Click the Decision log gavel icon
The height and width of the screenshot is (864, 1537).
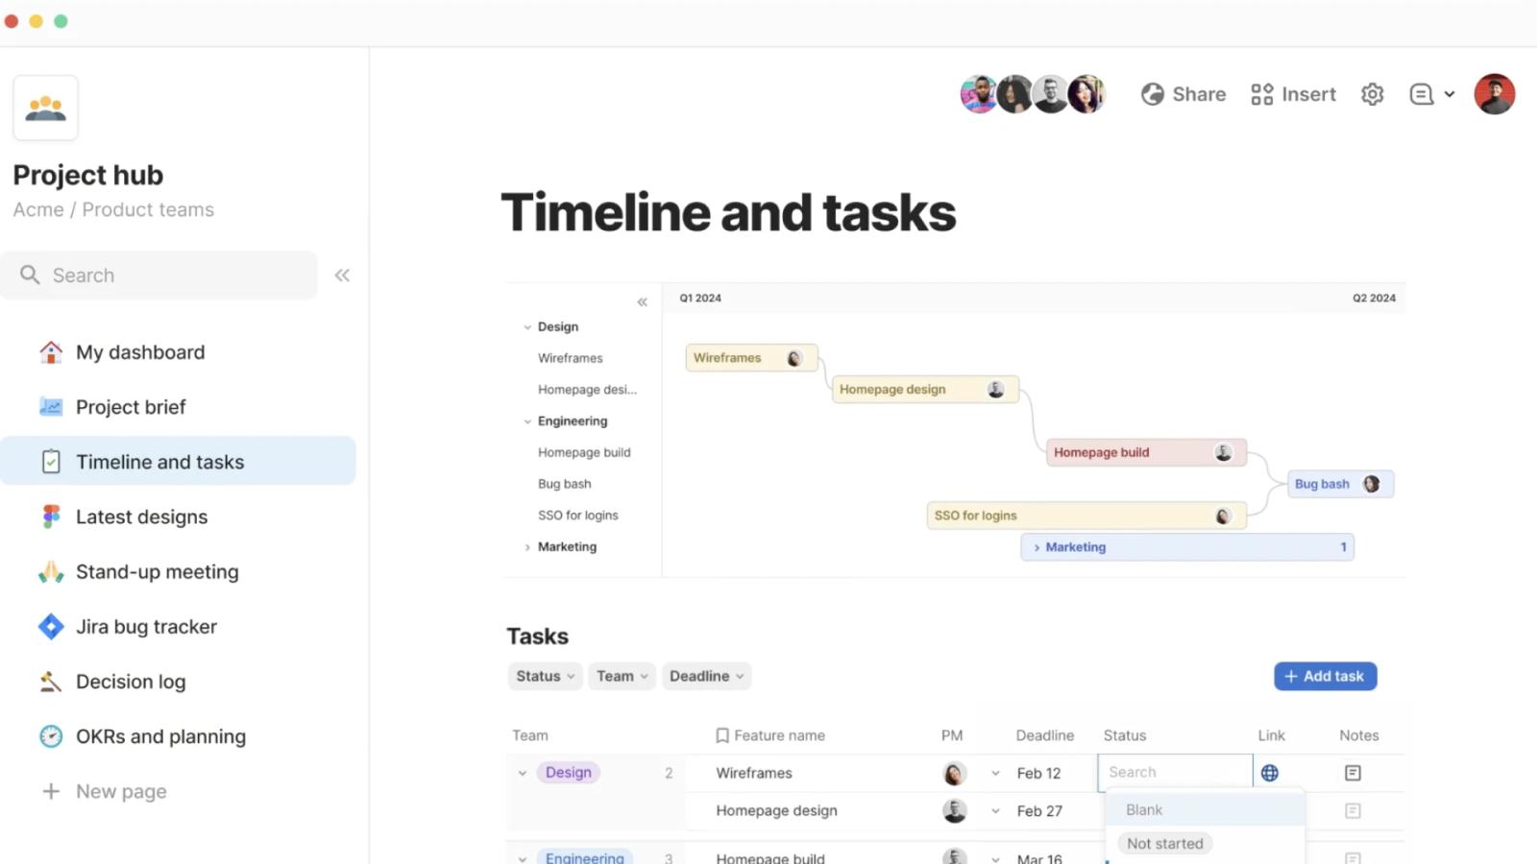(x=51, y=682)
